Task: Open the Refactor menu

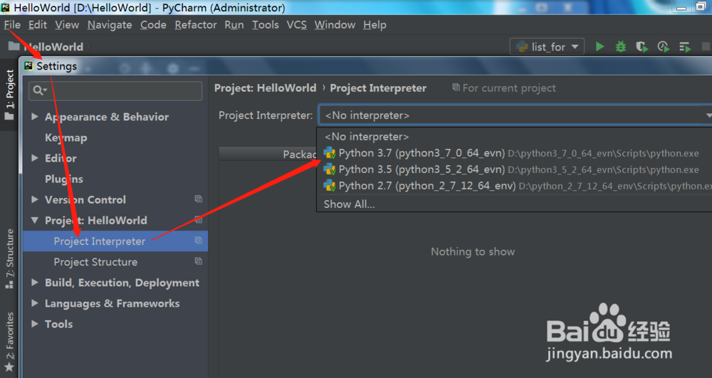Action: click(195, 25)
